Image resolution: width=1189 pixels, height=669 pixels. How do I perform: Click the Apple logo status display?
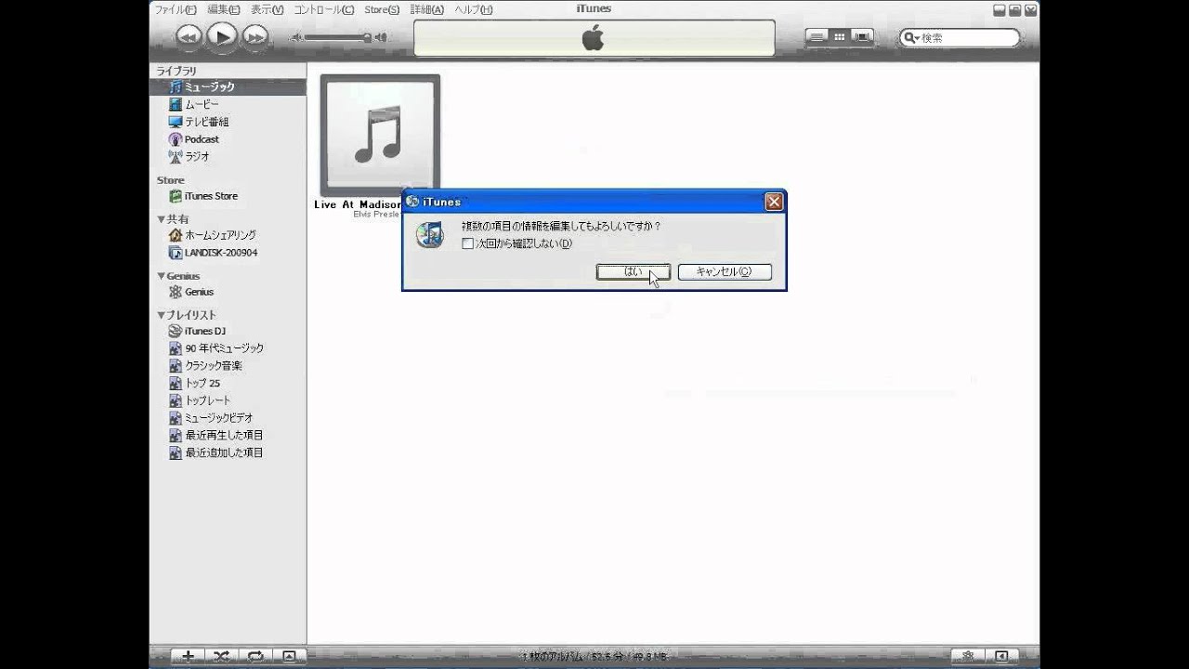(594, 38)
